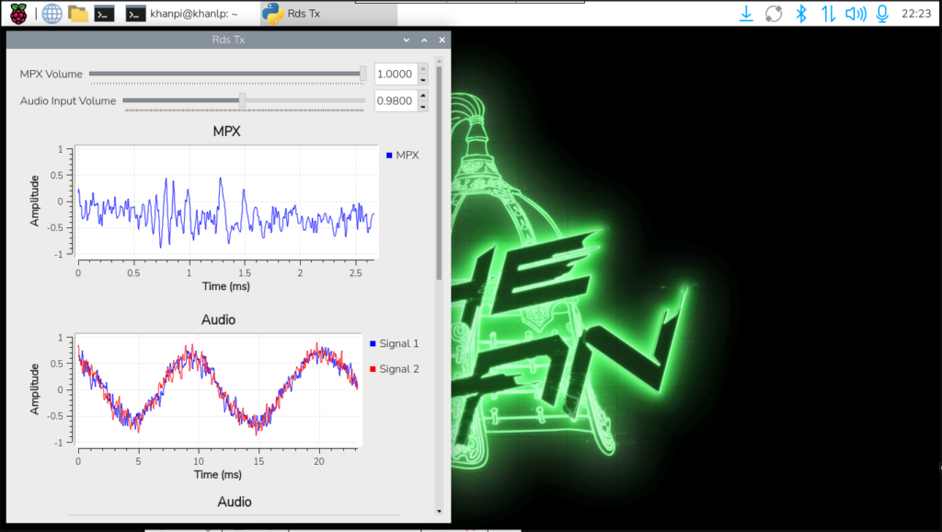Decrease Audio Input Volume with down stepper
The height and width of the screenshot is (532, 942).
pos(423,106)
